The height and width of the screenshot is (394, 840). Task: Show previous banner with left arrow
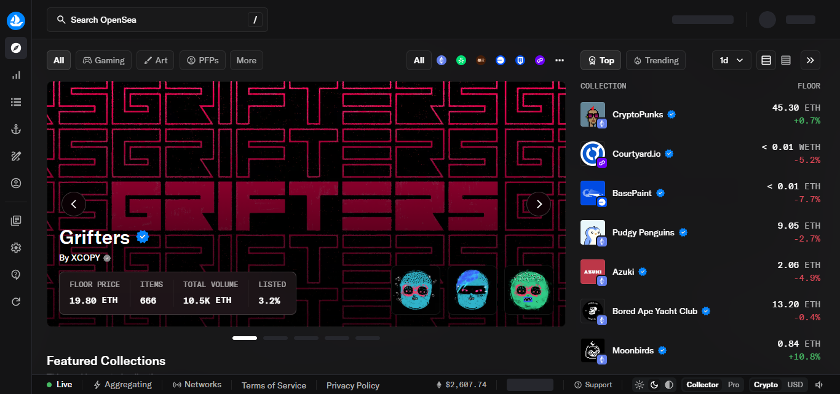[74, 204]
